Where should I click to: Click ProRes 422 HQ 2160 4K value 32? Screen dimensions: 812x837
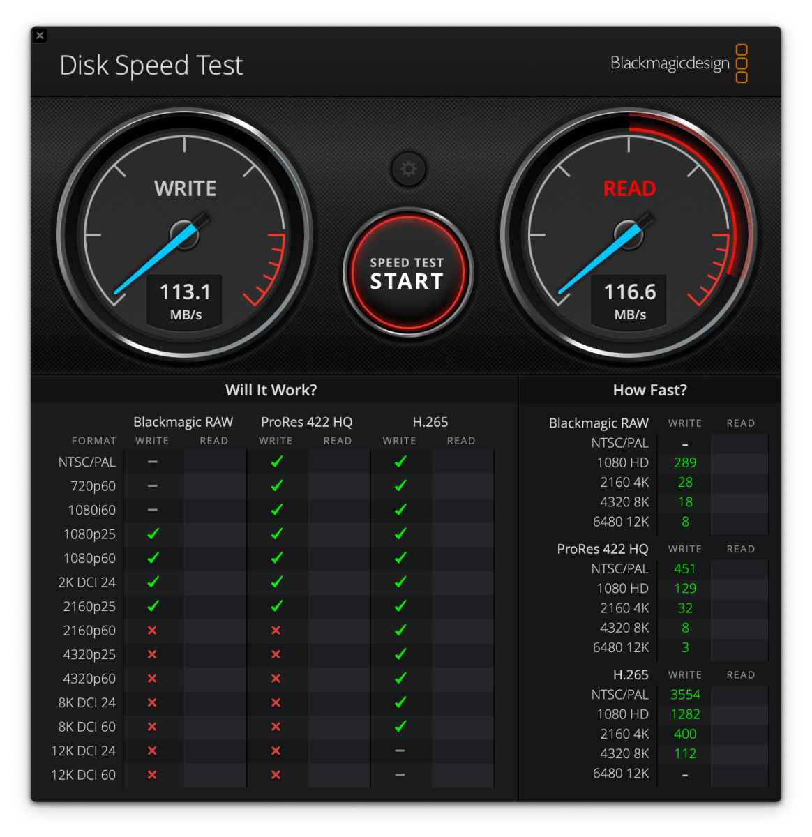tap(685, 608)
